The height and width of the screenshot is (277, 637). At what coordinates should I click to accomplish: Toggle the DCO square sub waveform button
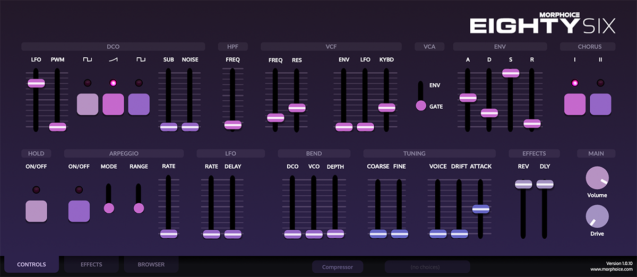[x=139, y=104]
